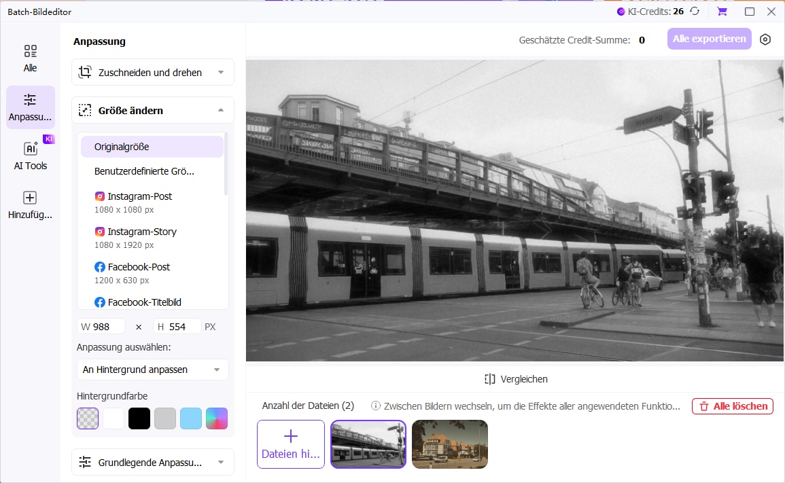Collapse the Größe ändern section
785x483 pixels.
coord(153,111)
